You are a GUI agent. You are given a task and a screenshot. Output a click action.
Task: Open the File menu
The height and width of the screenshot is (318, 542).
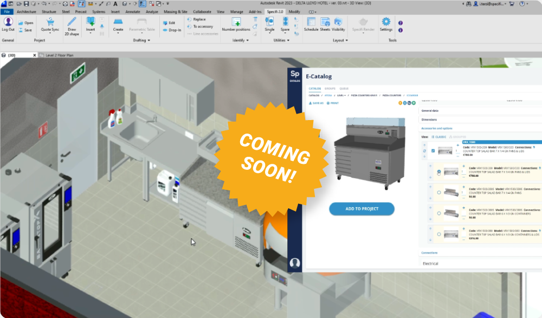7,12
